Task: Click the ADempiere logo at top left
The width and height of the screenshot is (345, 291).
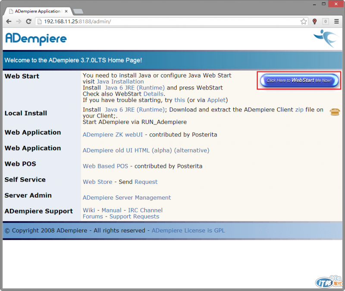Action: [x=36, y=39]
